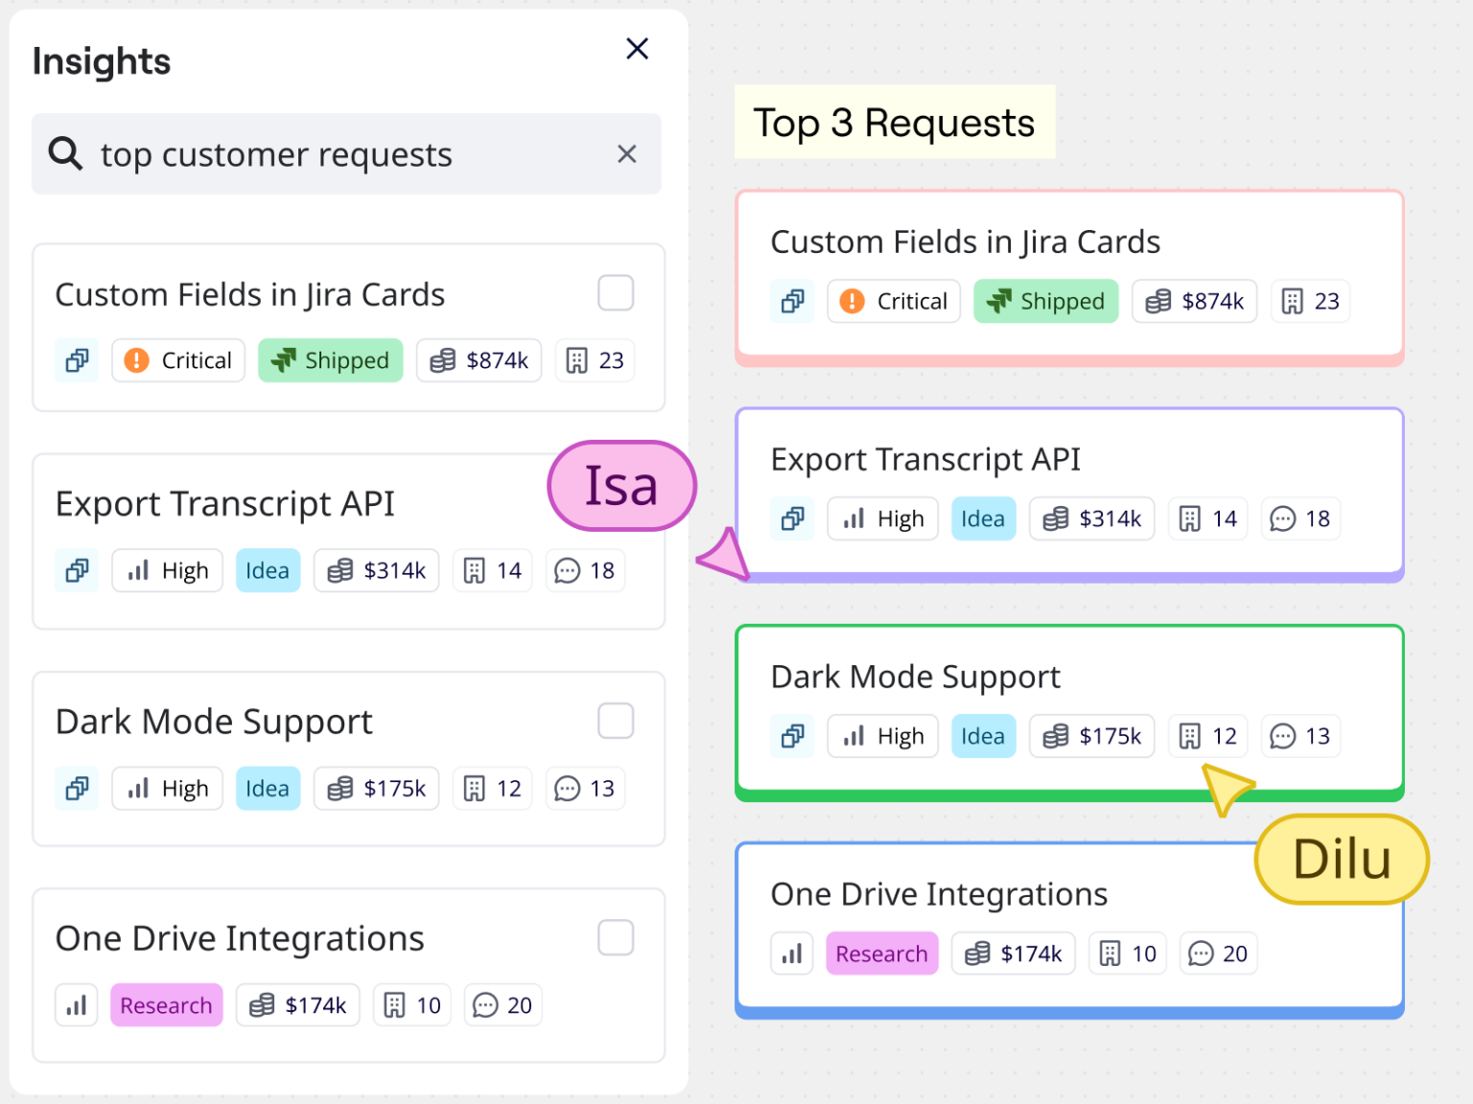
Task: Click the critical alert icon on Custom Fields
Action: (135, 360)
